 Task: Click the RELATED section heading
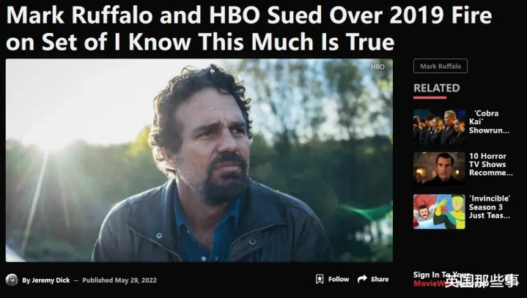pyautogui.click(x=436, y=88)
